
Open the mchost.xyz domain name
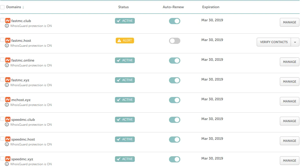click(x=21, y=100)
